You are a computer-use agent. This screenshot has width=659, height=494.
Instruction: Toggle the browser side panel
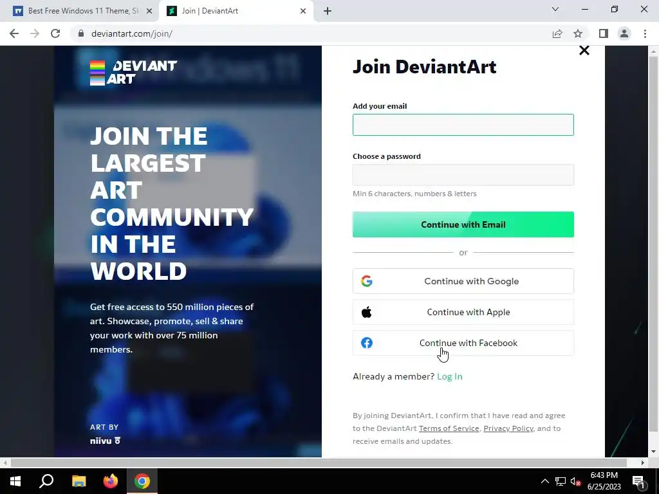click(x=604, y=33)
